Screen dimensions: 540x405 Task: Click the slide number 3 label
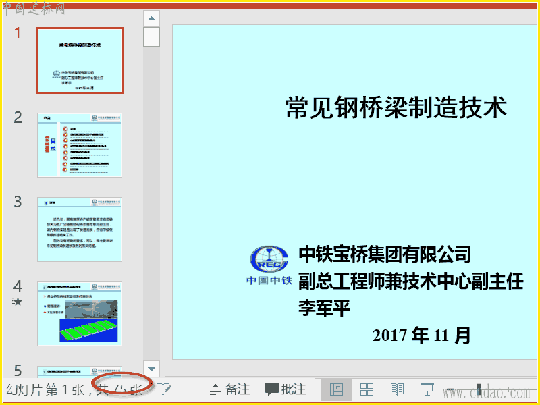tap(18, 202)
